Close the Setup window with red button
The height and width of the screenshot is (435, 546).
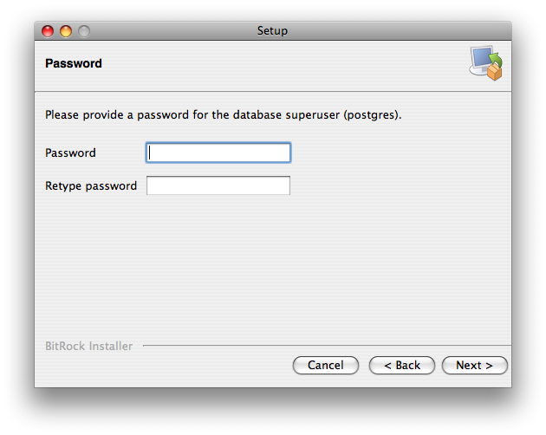pos(48,31)
